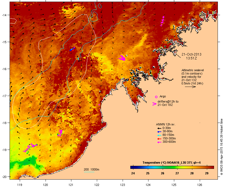Click the longitude axis label 126
Viewport: 225px width, 187px height.
pos(199,185)
